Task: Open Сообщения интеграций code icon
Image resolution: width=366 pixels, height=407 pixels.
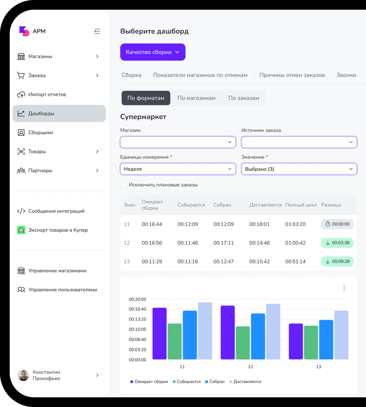Action: tap(21, 211)
